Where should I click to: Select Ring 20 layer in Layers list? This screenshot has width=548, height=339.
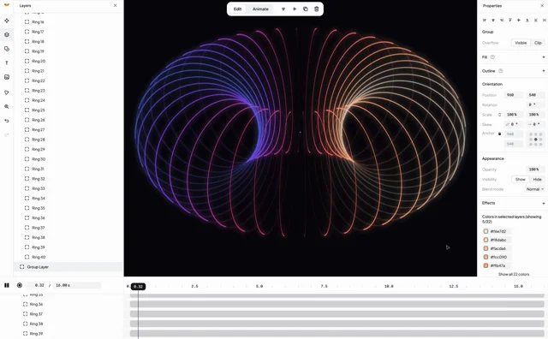68,61
